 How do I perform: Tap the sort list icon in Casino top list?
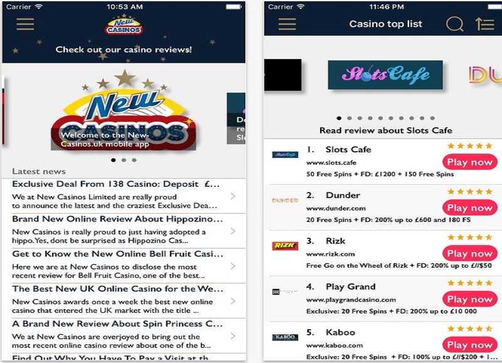(484, 24)
